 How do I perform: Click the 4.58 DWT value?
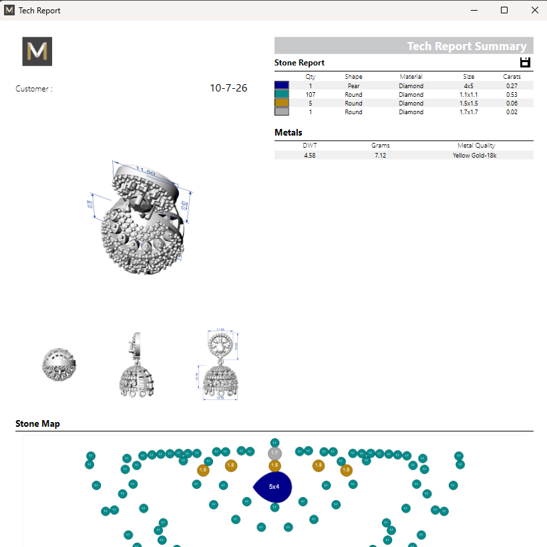point(309,155)
